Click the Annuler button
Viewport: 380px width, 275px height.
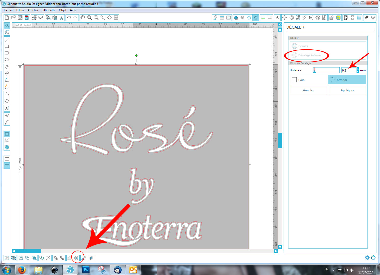point(308,90)
